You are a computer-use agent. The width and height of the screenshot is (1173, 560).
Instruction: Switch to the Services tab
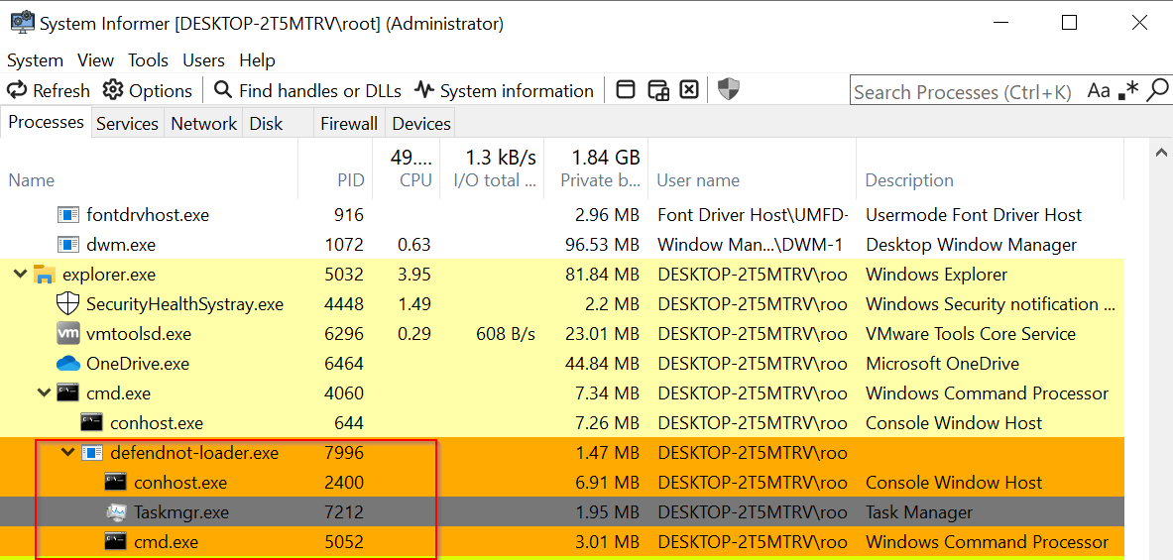coord(127,123)
